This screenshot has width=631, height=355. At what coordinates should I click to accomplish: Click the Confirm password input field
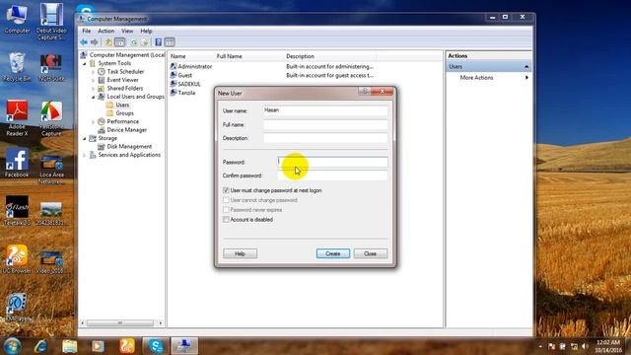333,176
